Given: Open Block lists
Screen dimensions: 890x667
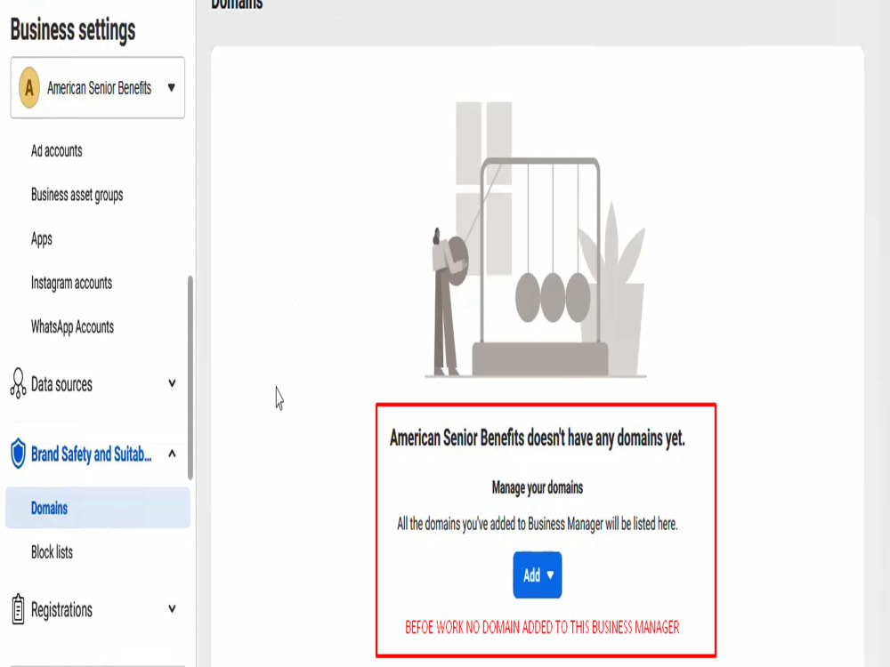Looking at the screenshot, I should point(52,552).
